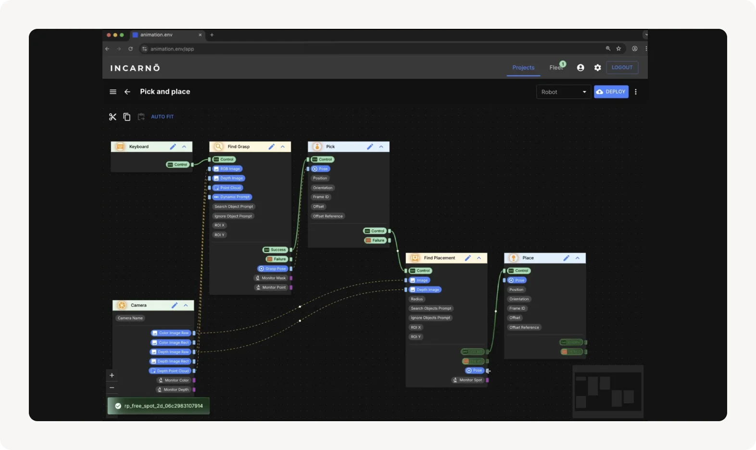756x450 pixels.
Task: Collapse the Keyboard node
Action: coord(184,147)
